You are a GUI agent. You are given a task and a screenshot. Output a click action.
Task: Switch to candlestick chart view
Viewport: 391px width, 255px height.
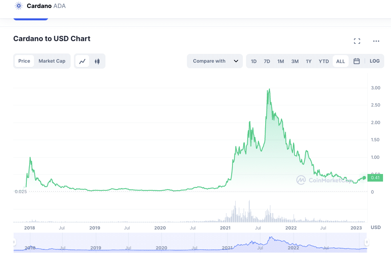97,61
